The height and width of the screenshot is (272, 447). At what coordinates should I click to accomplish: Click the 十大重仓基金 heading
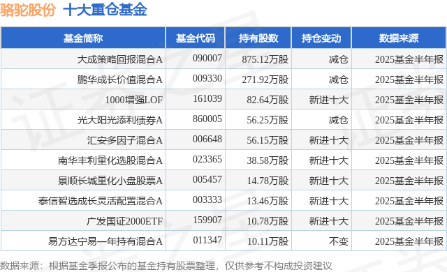(x=105, y=10)
